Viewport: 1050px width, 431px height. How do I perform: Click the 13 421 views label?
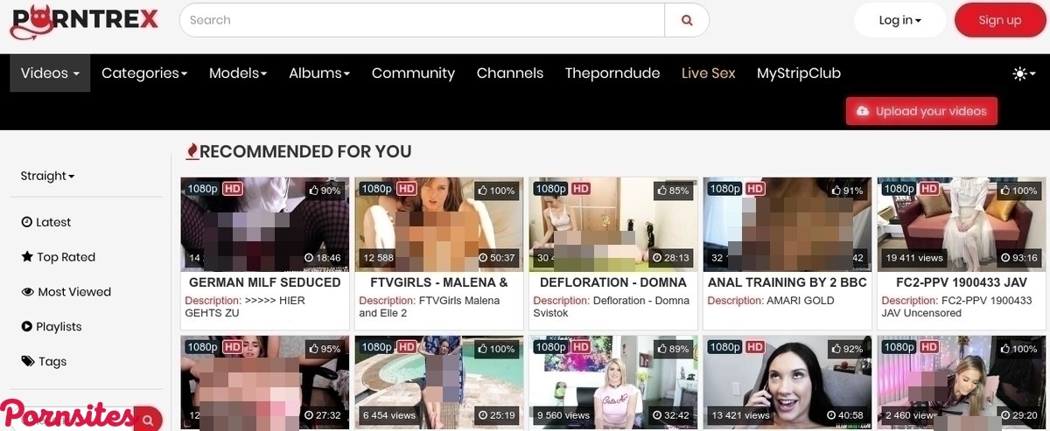click(740, 415)
